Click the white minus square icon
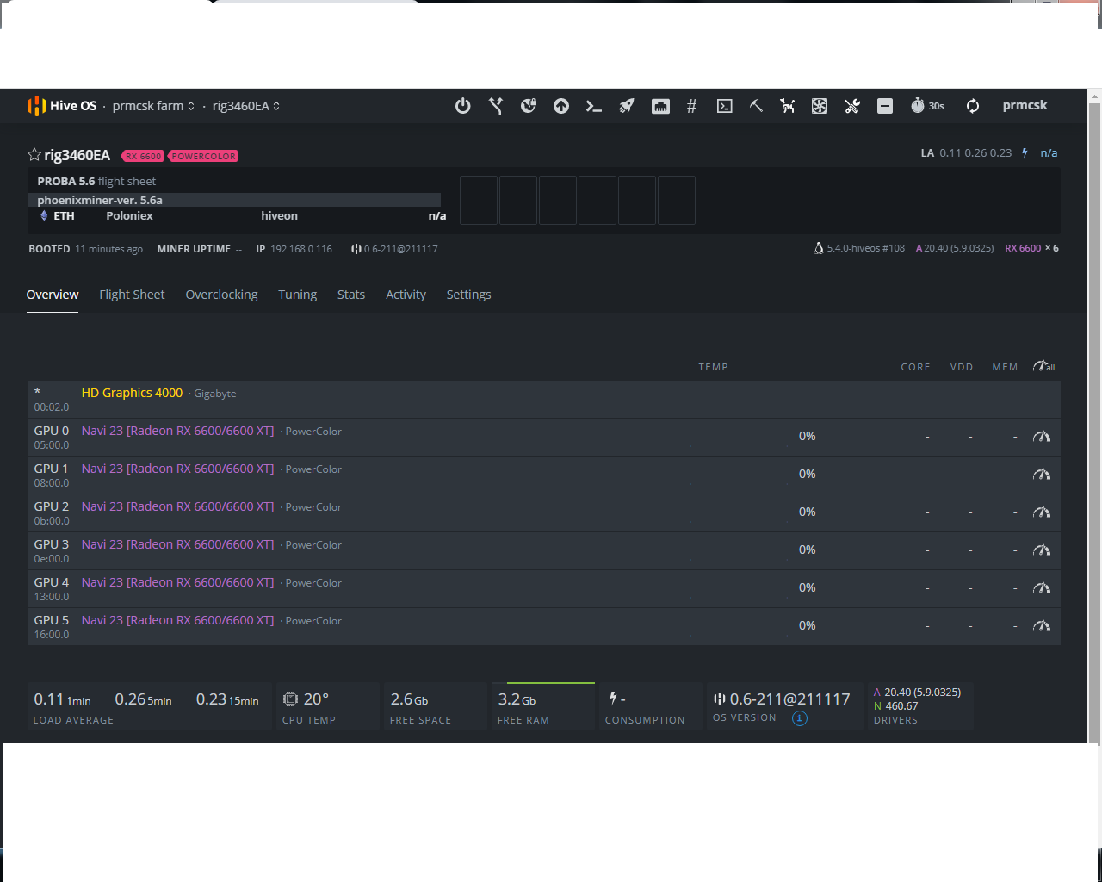 885,106
